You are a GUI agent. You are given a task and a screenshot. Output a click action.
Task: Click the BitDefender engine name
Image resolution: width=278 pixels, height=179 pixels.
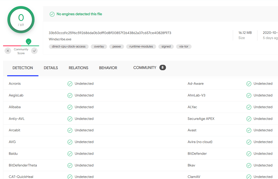coord(197,153)
